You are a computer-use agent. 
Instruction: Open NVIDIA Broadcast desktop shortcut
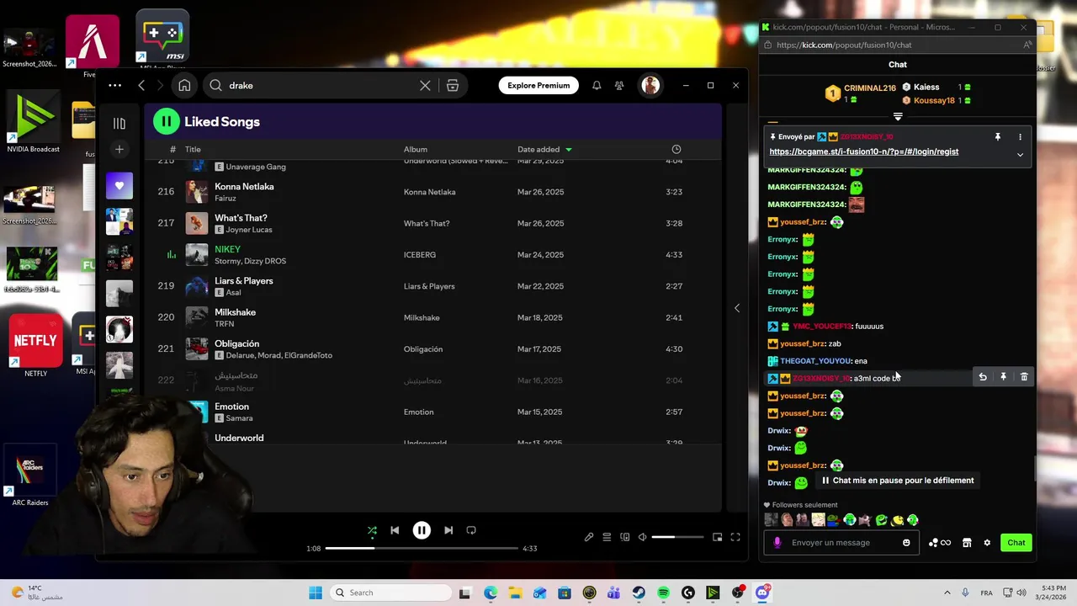tap(33, 122)
